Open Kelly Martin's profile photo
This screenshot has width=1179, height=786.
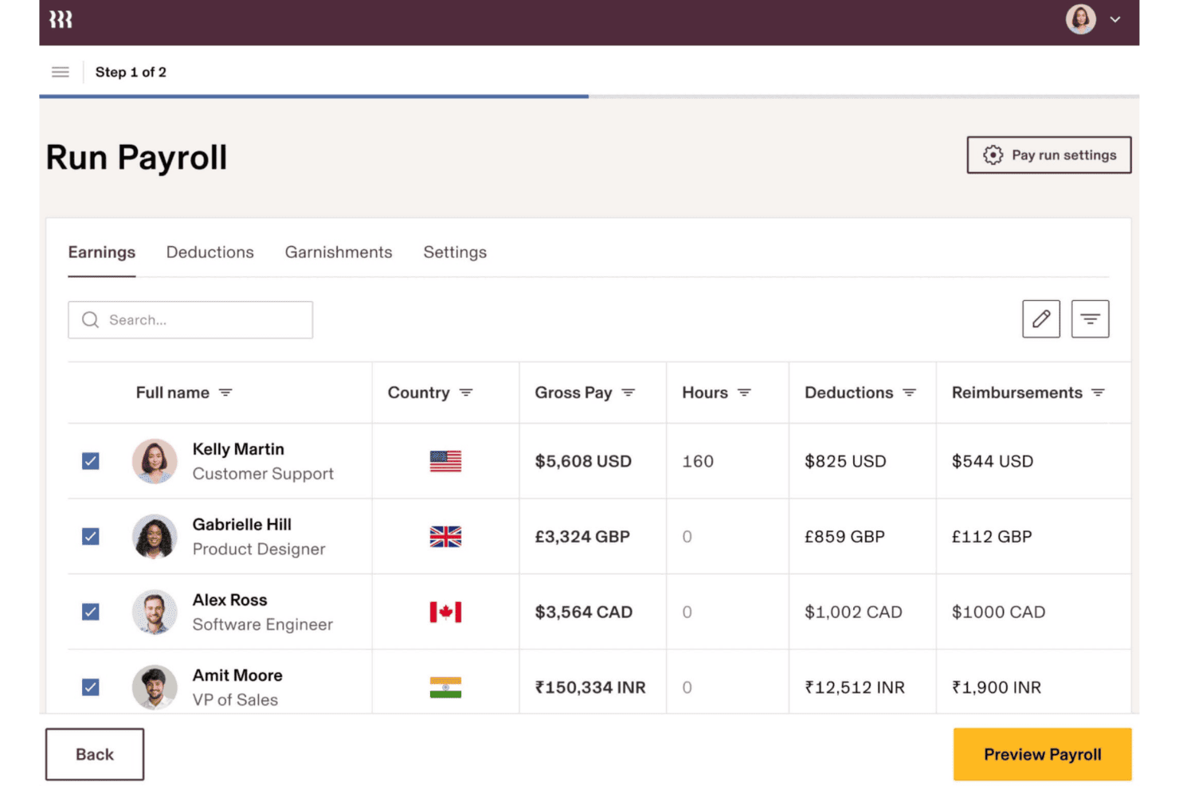[x=155, y=461]
